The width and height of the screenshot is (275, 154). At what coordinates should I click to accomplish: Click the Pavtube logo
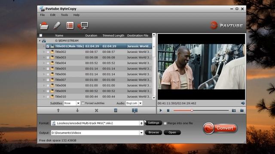tap(226, 26)
